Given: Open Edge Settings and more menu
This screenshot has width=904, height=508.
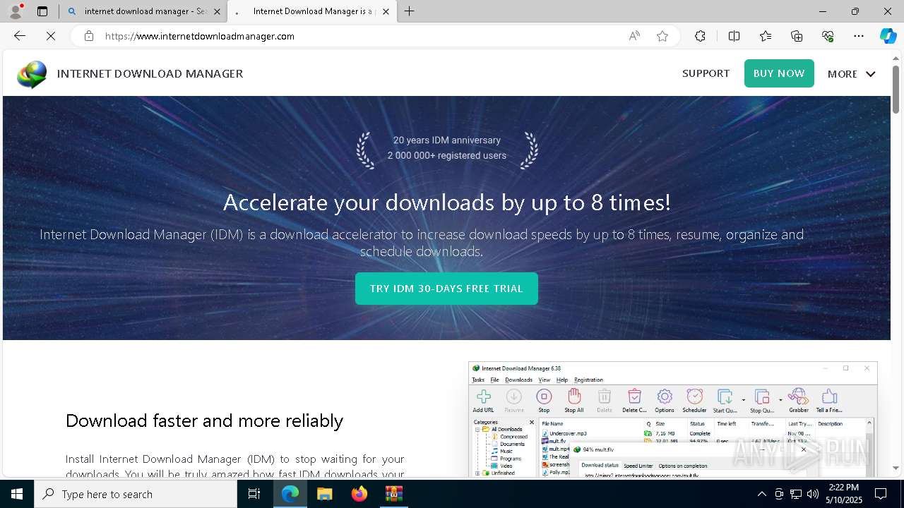Looking at the screenshot, I should point(859,36).
